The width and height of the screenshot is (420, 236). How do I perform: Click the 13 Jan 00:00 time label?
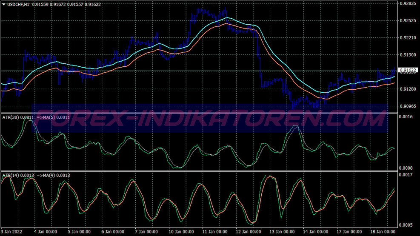(x=282, y=231)
